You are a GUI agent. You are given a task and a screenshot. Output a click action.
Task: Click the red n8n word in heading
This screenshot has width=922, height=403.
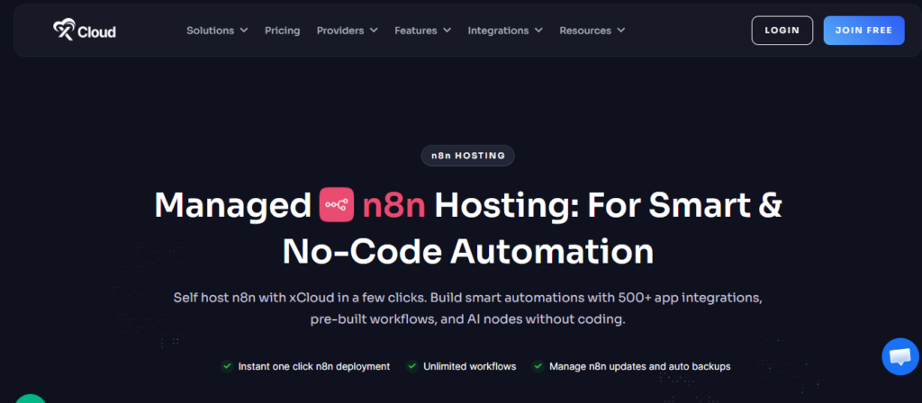click(x=394, y=205)
